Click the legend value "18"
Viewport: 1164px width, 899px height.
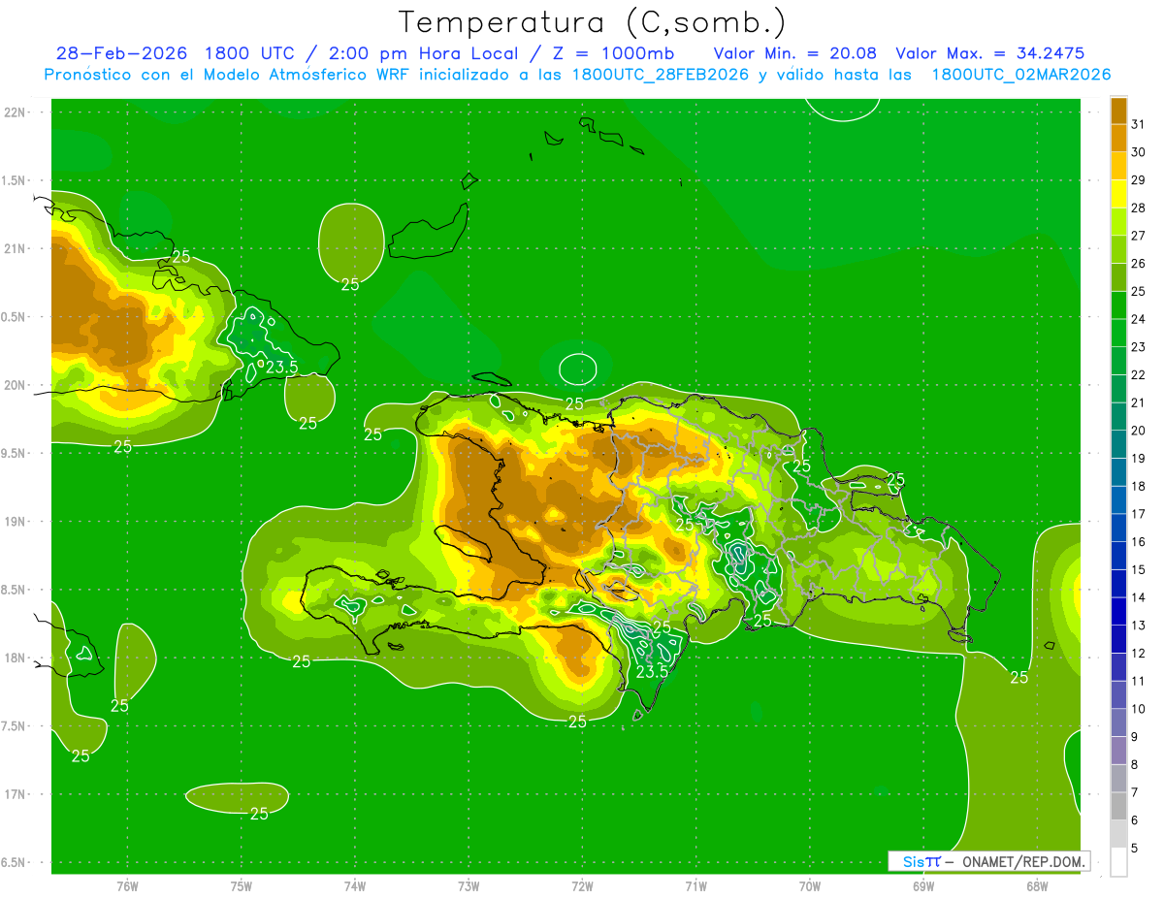pyautogui.click(x=1139, y=486)
